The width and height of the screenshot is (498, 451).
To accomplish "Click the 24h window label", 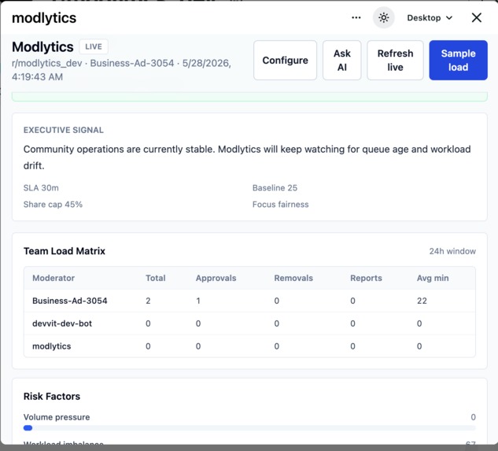I will tap(452, 251).
